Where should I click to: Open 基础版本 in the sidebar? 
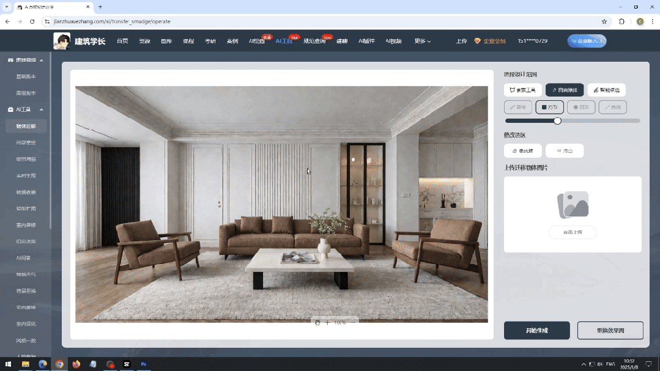tap(26, 76)
